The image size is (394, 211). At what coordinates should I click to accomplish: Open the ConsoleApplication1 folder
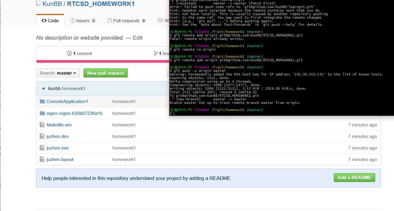tap(67, 102)
